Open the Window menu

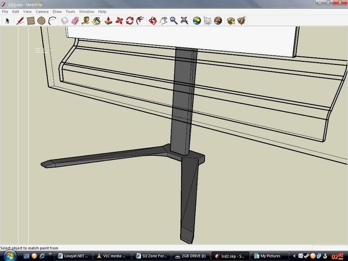pos(86,12)
